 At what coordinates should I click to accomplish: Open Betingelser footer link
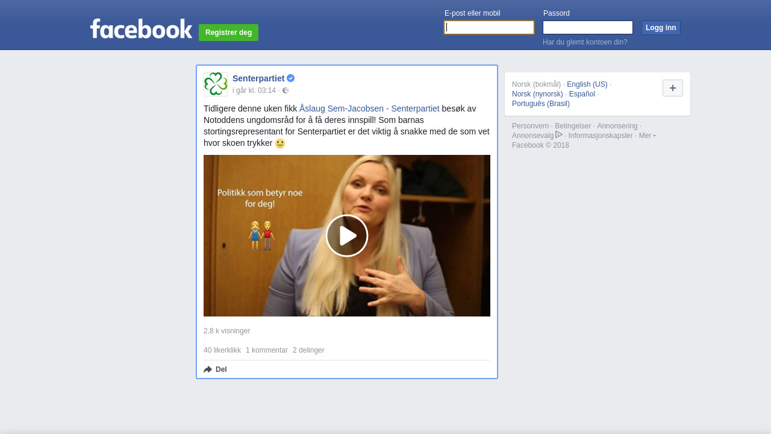[573, 126]
